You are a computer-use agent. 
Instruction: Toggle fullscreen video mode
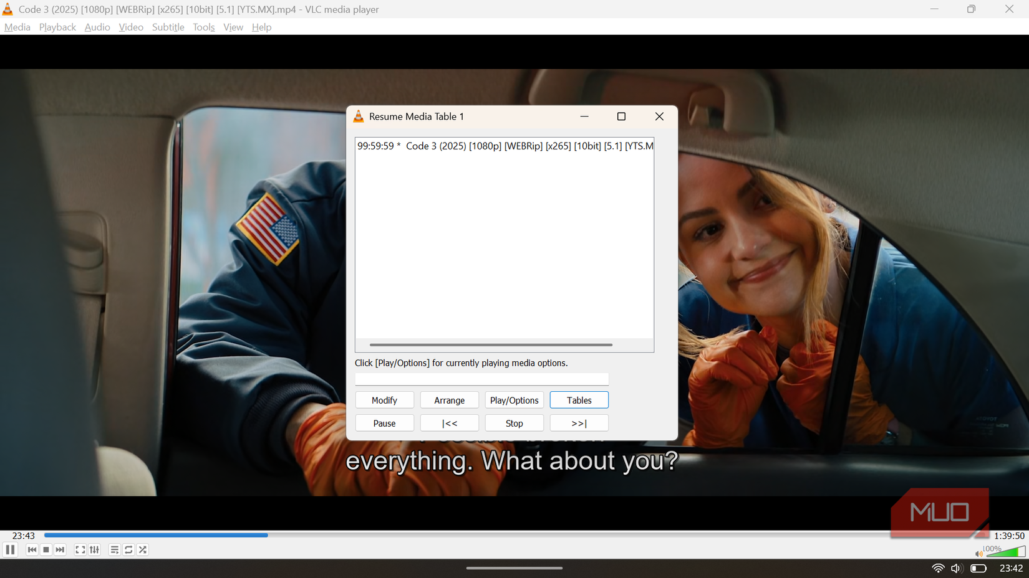point(80,550)
